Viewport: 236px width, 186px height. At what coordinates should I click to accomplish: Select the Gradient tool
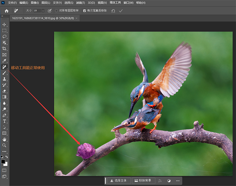(x=4, y=97)
